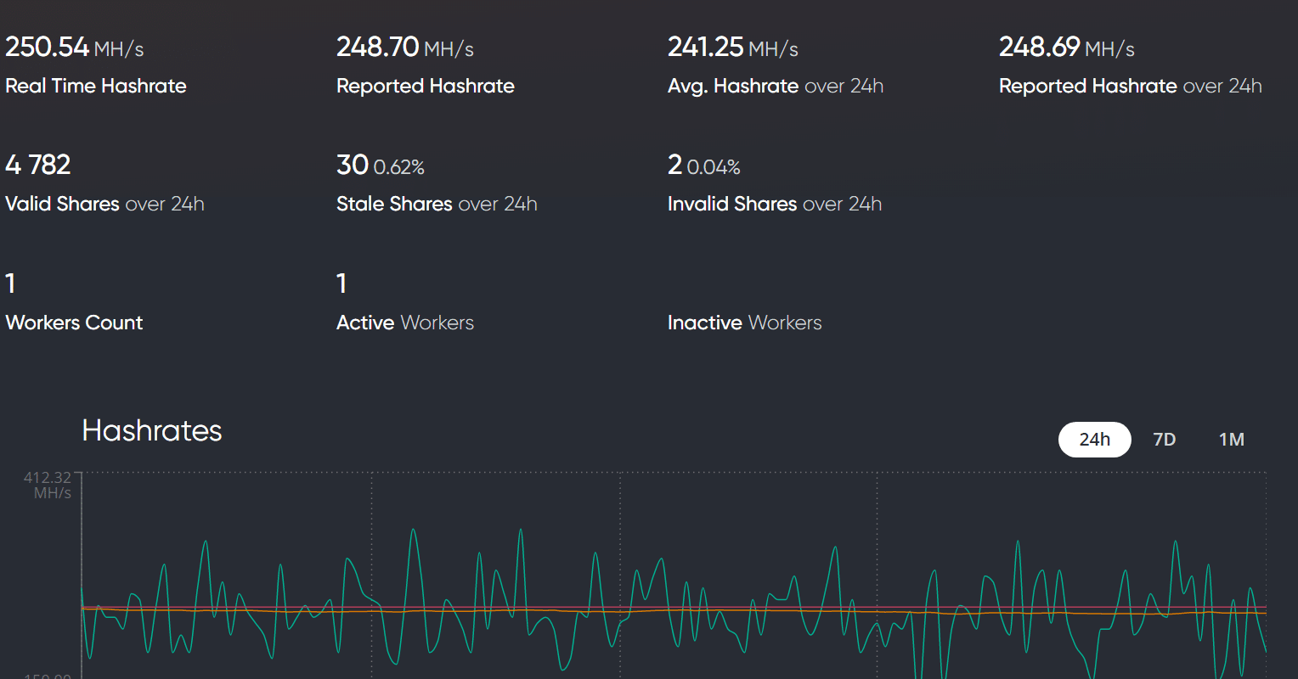Click the Workers Count label
1298x679 pixels.
click(x=74, y=323)
